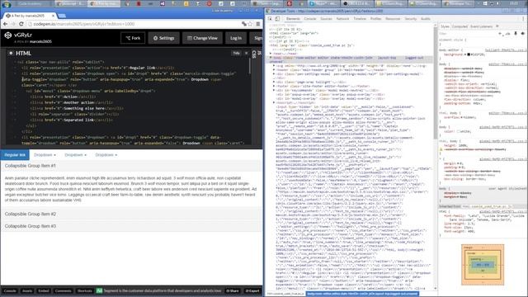
Task: Open the last Dropdown pill in preview
Action: click(x=106, y=155)
